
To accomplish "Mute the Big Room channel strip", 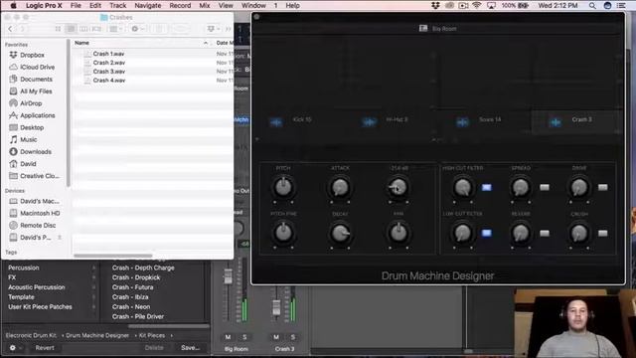I will [x=228, y=337].
